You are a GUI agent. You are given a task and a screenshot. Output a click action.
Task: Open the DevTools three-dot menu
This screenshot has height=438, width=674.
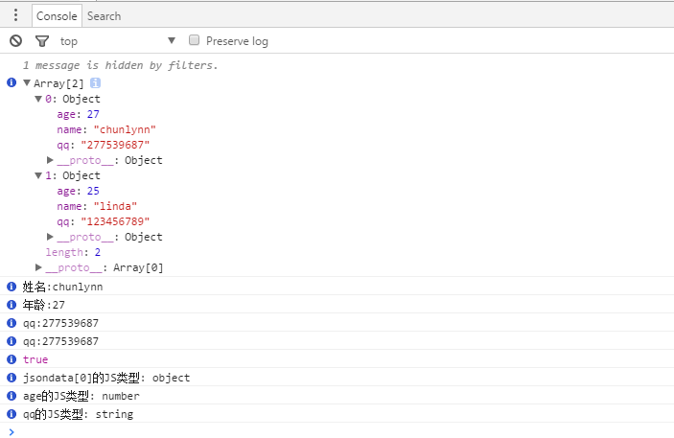pyautogui.click(x=15, y=15)
